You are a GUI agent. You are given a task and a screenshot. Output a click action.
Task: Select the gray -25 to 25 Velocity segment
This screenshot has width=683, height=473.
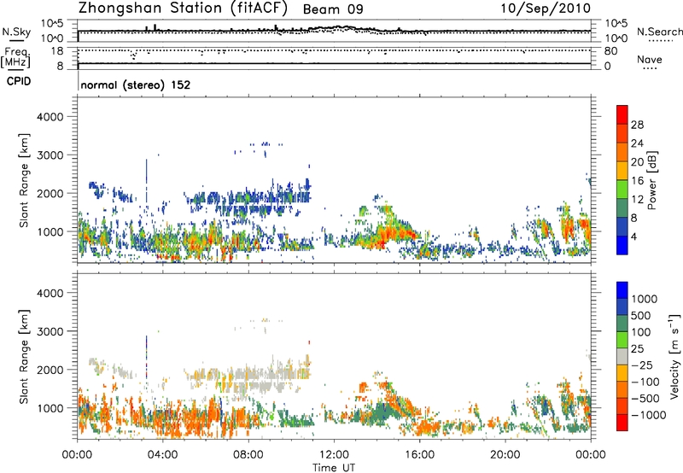coord(622,357)
